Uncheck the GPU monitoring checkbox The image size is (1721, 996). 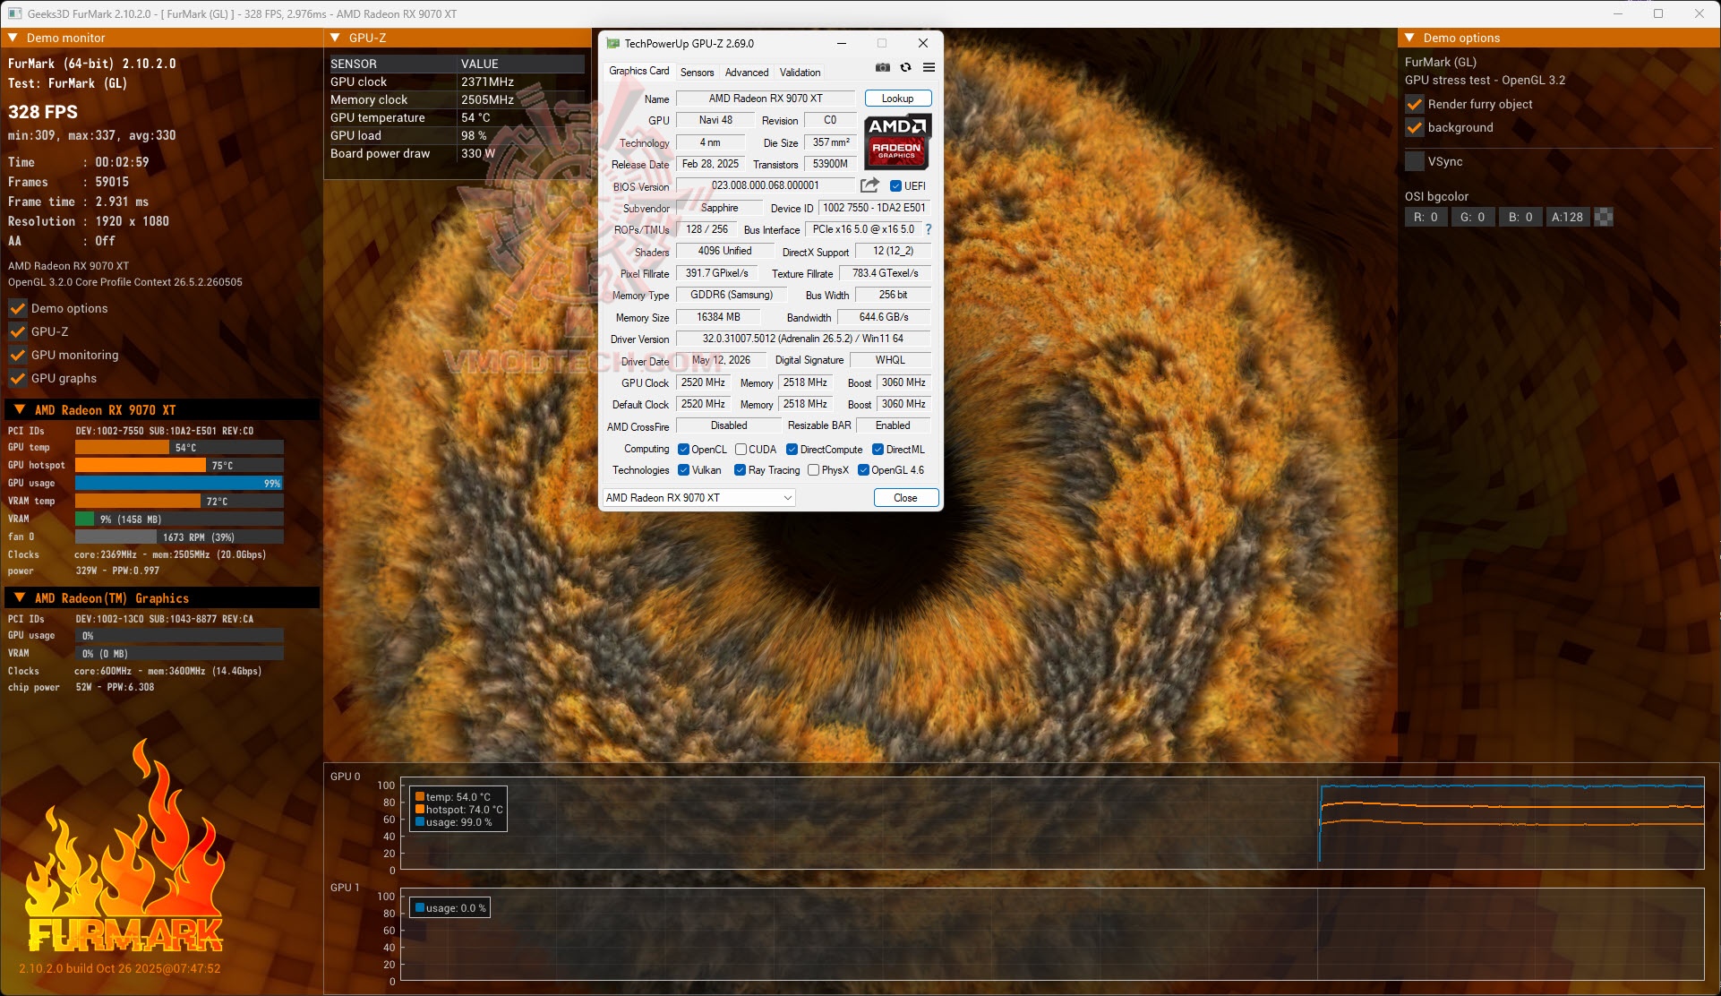click(17, 355)
